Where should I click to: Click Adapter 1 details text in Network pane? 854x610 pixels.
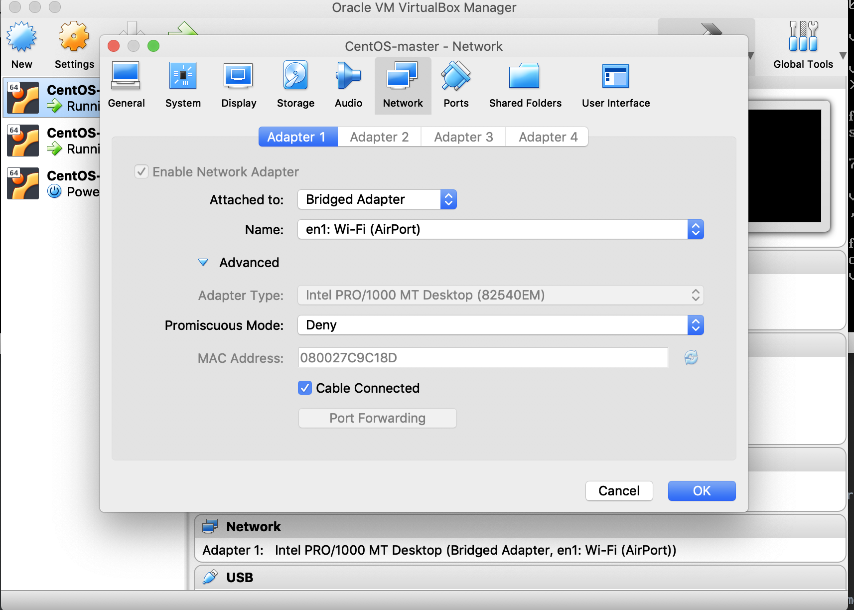pyautogui.click(x=439, y=550)
